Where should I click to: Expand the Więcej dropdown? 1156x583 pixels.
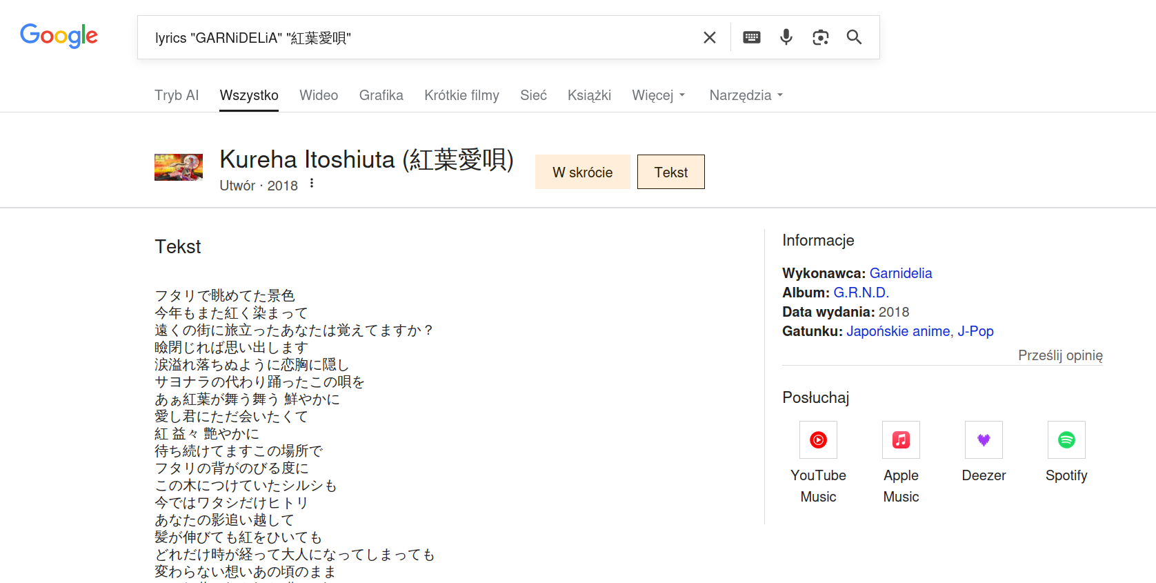[658, 95]
